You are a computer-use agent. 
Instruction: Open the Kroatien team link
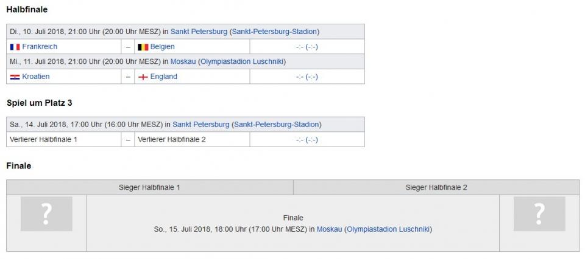point(36,77)
